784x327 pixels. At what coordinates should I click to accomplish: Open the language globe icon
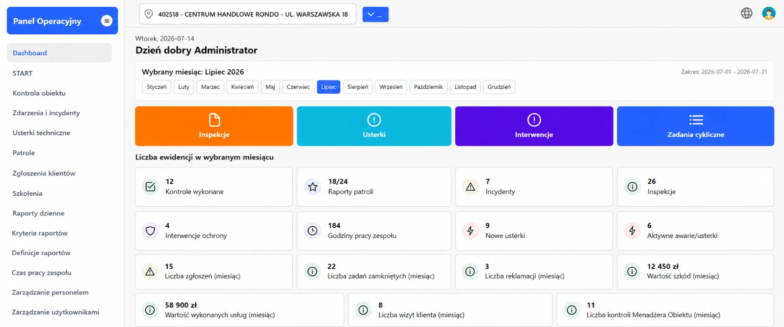(747, 13)
